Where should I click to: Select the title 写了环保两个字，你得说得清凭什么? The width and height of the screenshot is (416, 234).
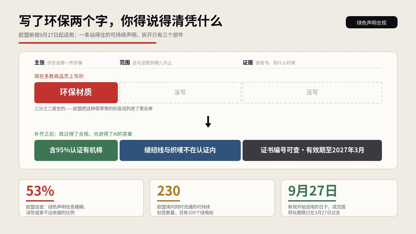point(121,21)
